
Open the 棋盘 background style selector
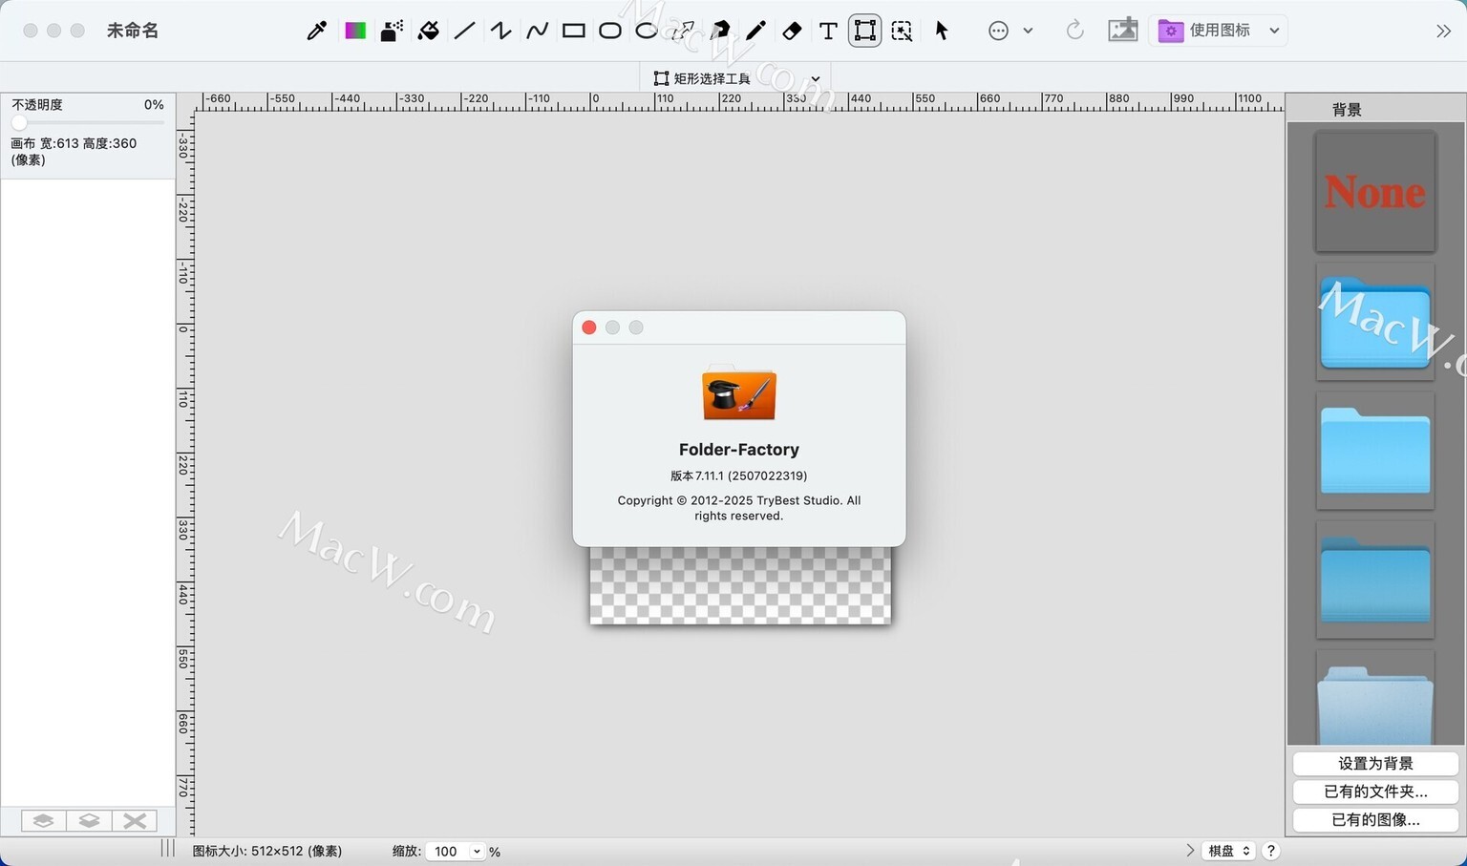(x=1228, y=851)
